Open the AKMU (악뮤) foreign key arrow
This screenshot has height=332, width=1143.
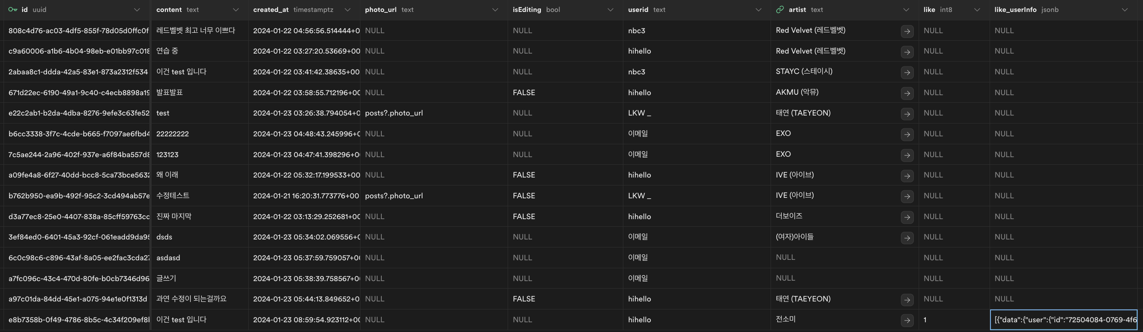pos(907,93)
